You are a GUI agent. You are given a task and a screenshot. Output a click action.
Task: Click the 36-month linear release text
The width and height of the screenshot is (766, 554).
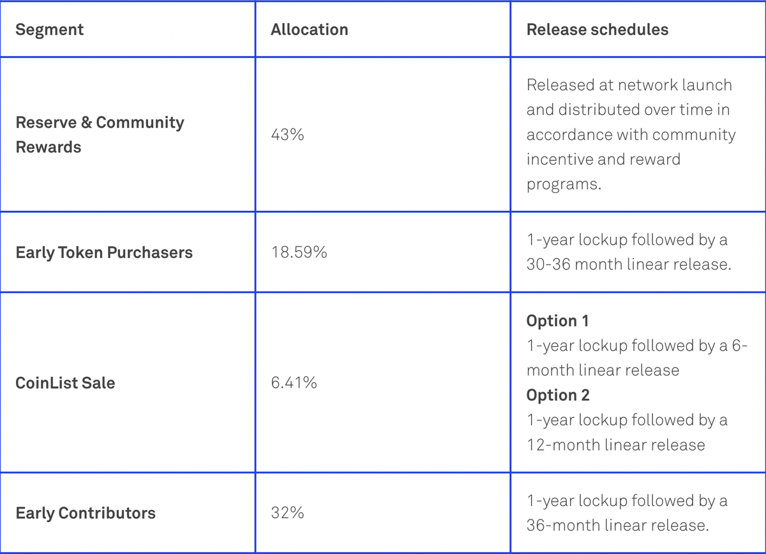pyautogui.click(x=618, y=525)
